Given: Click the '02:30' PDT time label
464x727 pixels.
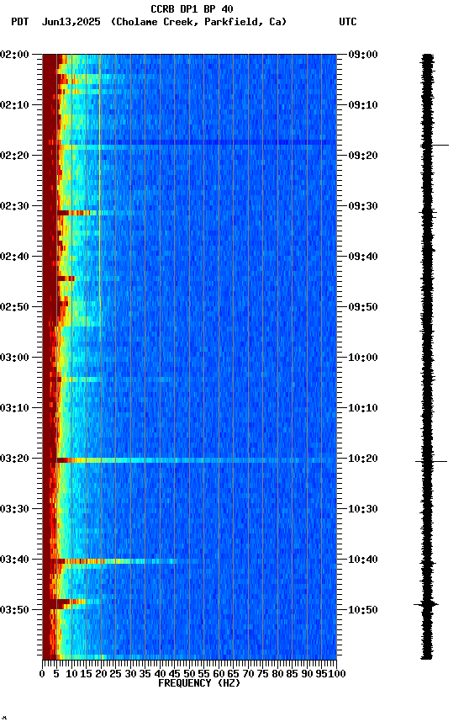Looking at the screenshot, I should click(14, 206).
